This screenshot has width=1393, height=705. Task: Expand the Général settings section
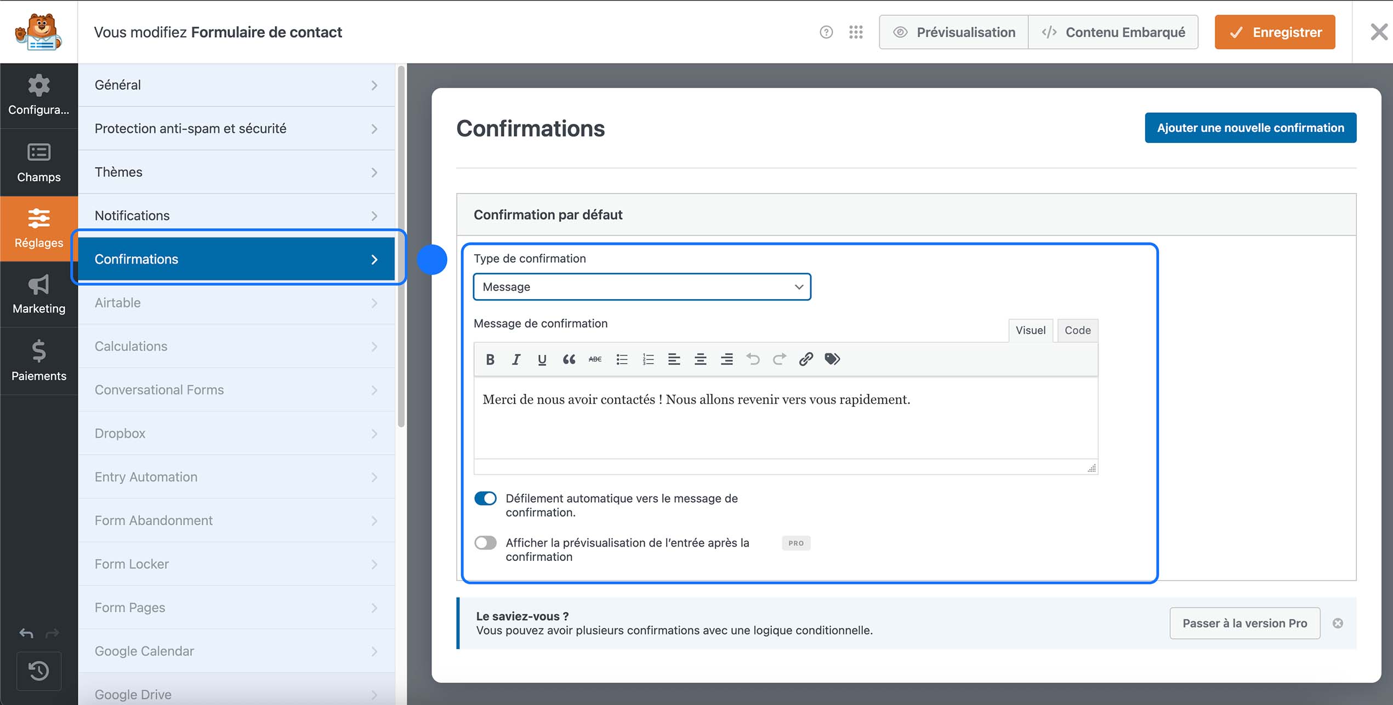coord(236,85)
